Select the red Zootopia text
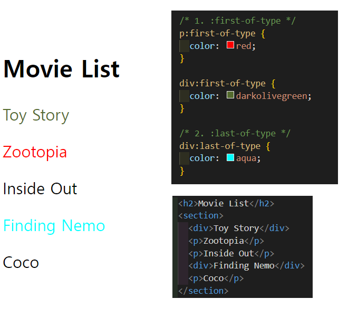 [35, 152]
